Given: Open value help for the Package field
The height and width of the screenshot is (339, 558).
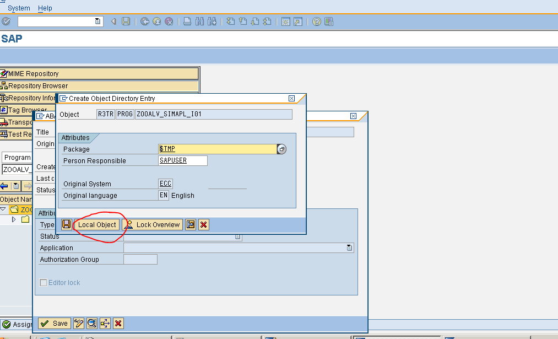Looking at the screenshot, I should tap(281, 149).
